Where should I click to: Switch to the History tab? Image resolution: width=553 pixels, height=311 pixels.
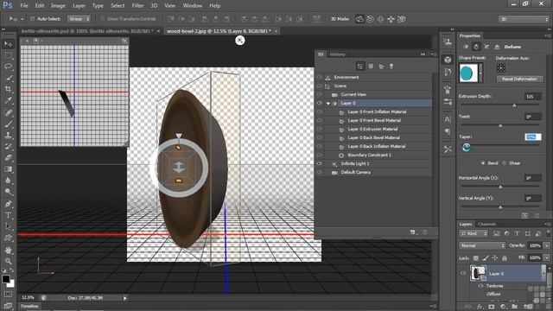tap(337, 54)
